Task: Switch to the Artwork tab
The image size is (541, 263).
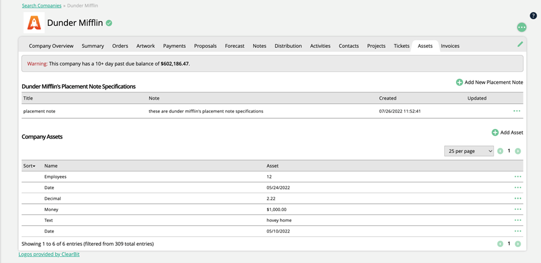Action: point(145,46)
